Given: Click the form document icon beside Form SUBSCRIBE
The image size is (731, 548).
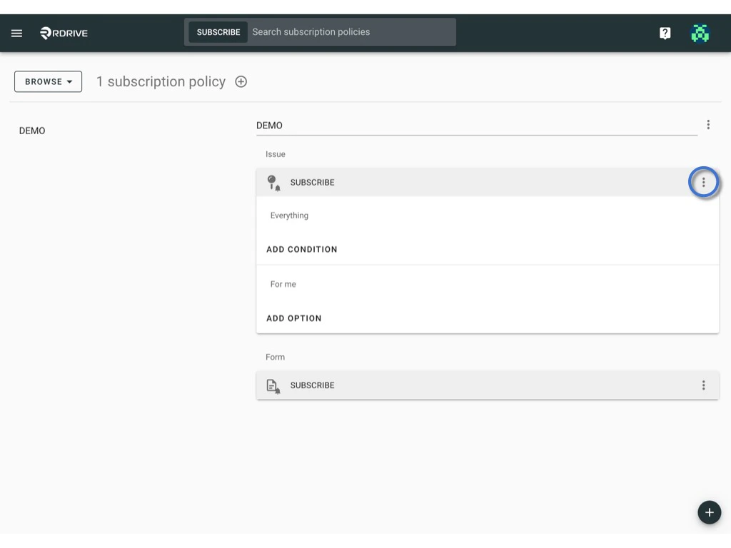Looking at the screenshot, I should click(274, 385).
